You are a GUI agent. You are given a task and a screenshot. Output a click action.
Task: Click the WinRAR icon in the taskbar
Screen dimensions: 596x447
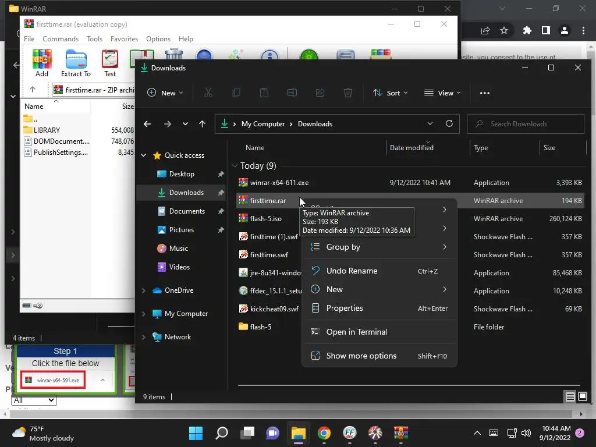[x=400, y=433]
